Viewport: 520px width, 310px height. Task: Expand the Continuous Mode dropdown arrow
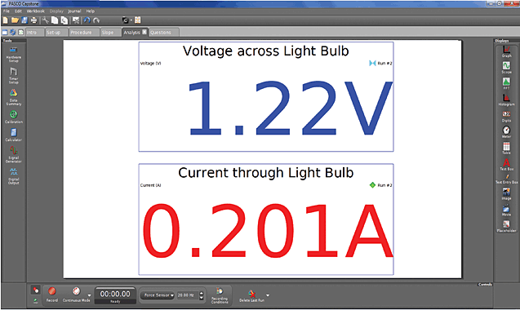[x=89, y=295]
